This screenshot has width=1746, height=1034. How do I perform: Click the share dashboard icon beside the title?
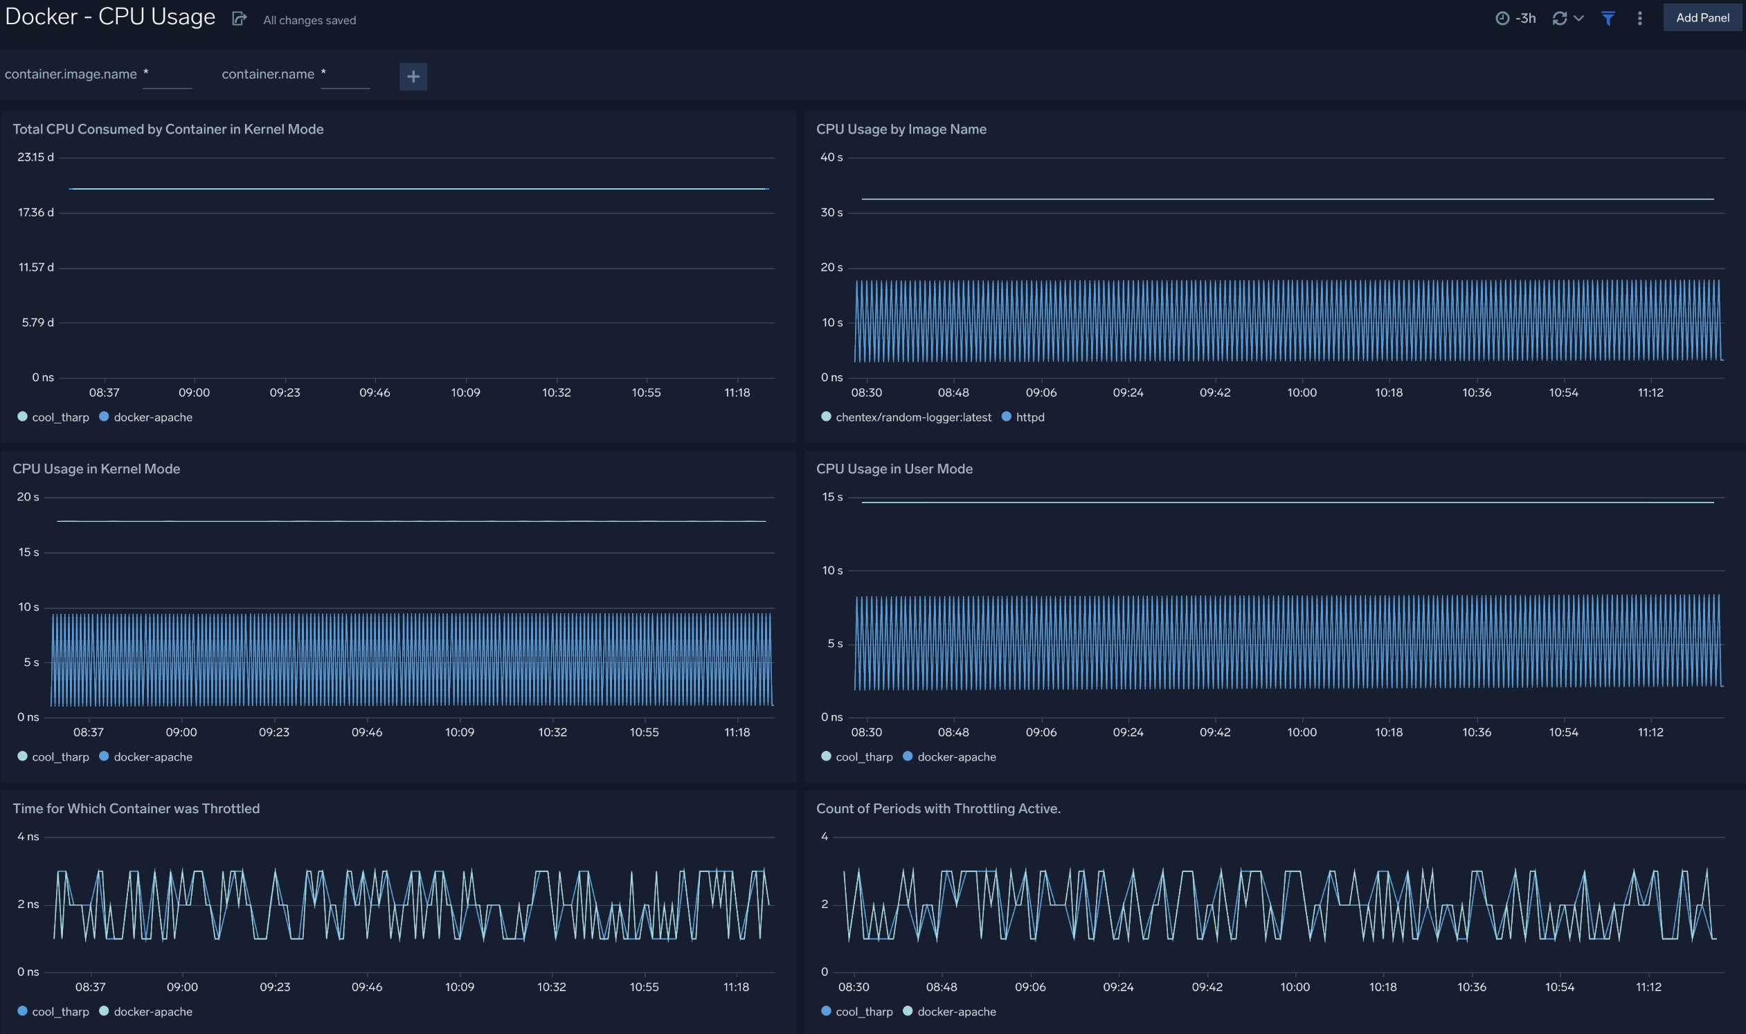pos(239,18)
